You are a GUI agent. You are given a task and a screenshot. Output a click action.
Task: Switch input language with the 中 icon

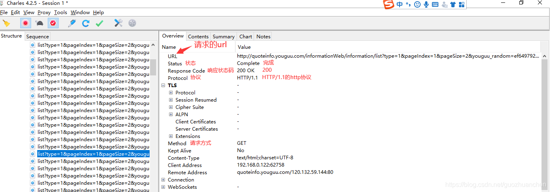(x=400, y=4)
